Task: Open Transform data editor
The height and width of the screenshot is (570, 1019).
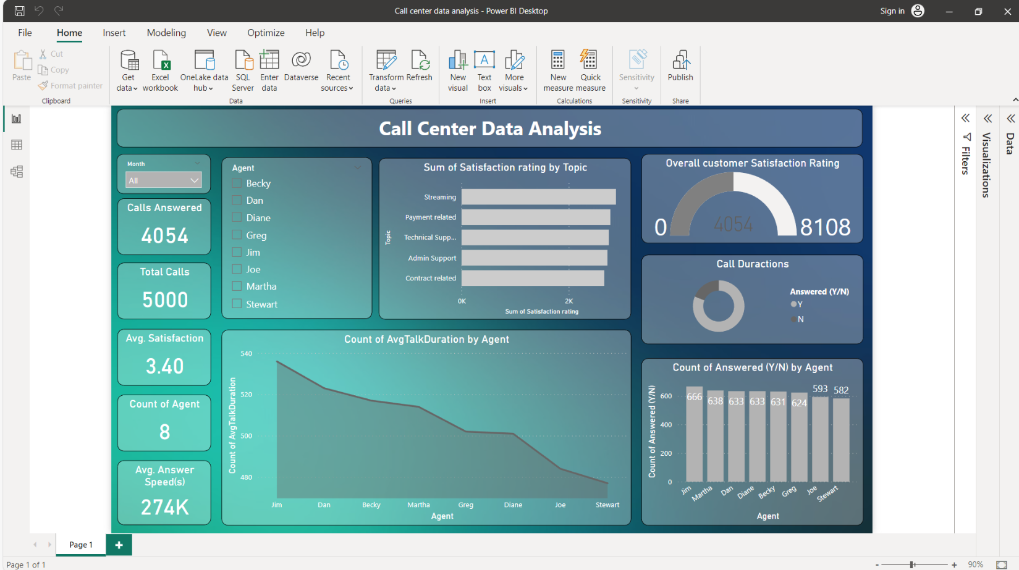Action: click(x=385, y=70)
